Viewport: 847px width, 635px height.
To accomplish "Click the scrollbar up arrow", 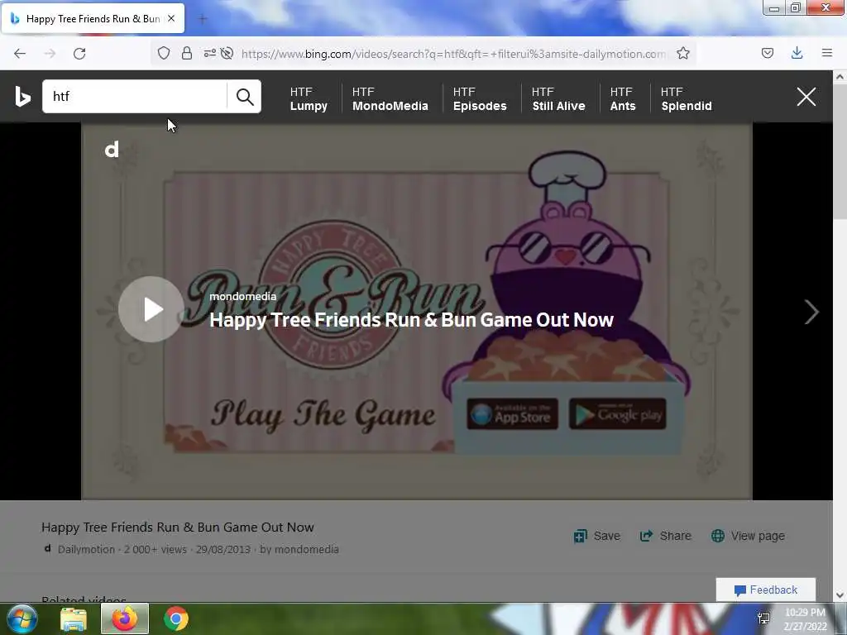I will tap(840, 77).
